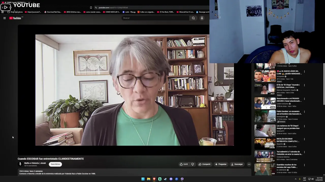Open Mafia e Historia channel avatar

tap(20, 164)
